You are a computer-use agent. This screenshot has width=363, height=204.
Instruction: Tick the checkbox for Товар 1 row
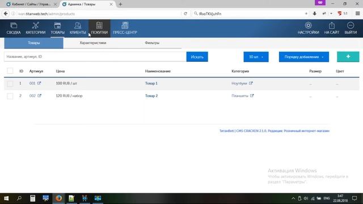pos(10,83)
